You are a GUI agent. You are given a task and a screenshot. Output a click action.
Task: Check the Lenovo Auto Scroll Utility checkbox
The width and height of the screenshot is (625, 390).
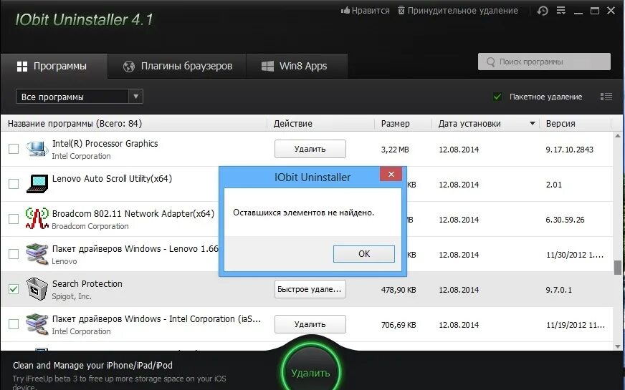tap(14, 184)
